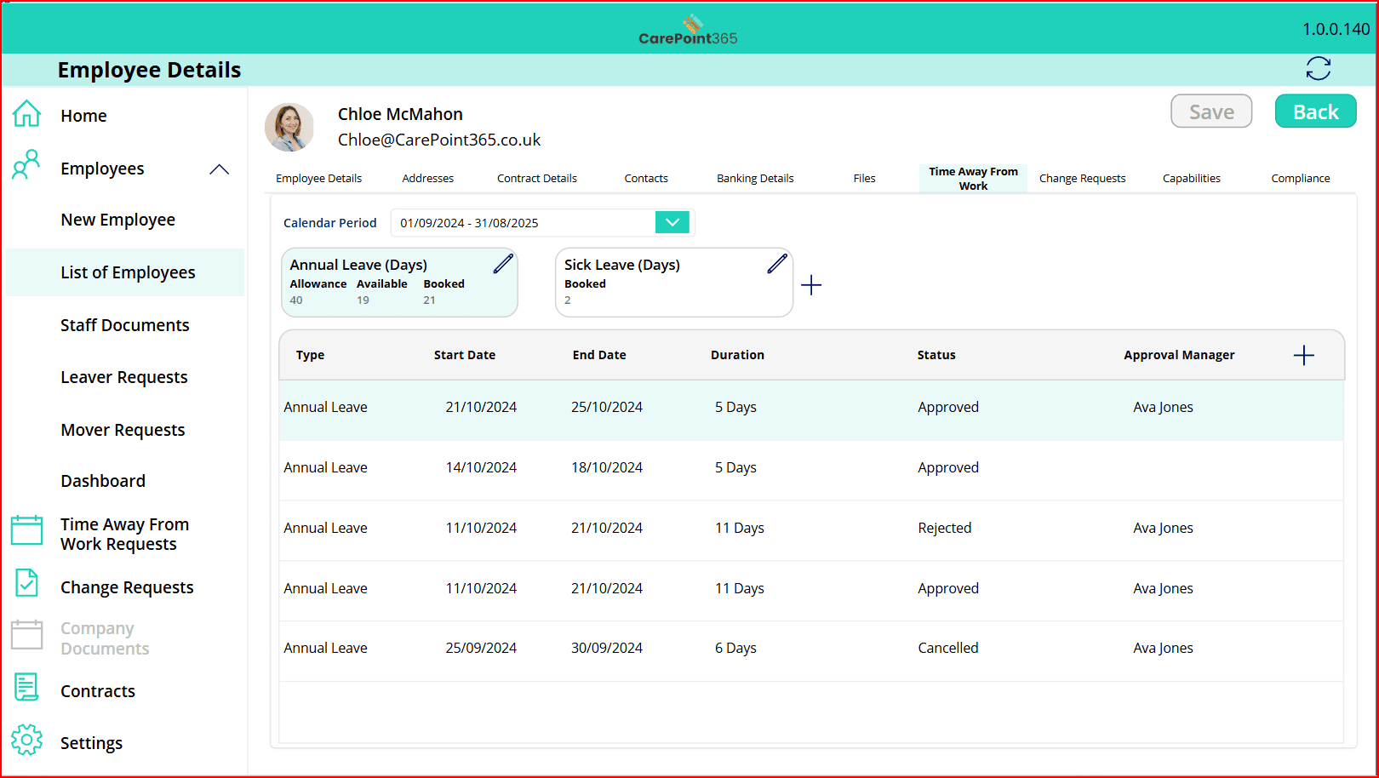The image size is (1379, 778).
Task: Switch to the Files tab
Action: 865,179
